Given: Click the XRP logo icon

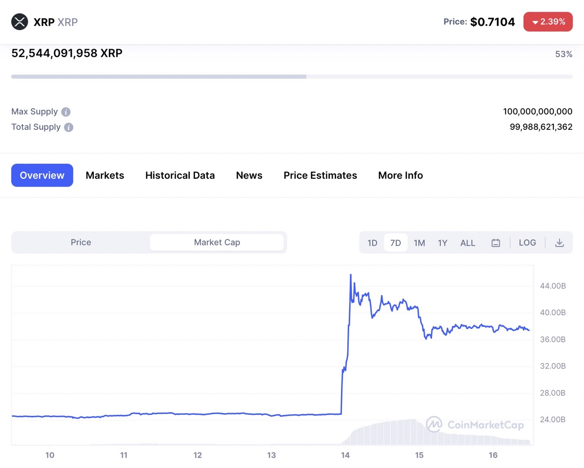Looking at the screenshot, I should click(x=20, y=22).
